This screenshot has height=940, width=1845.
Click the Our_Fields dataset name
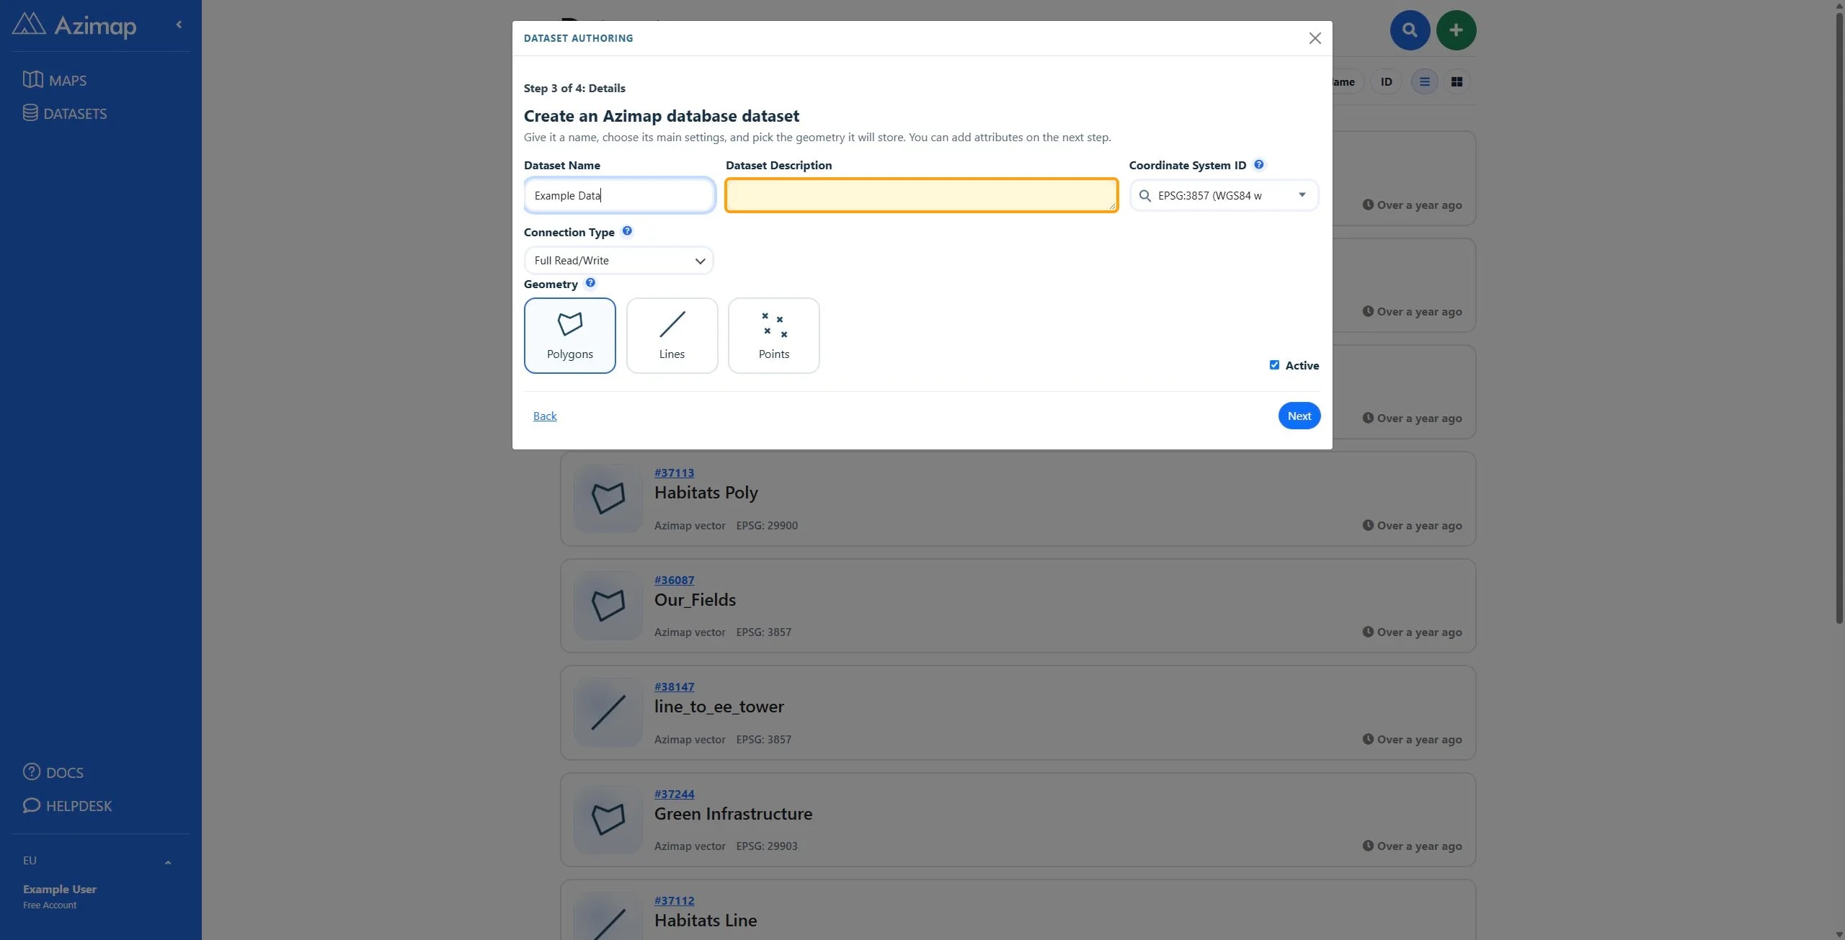[x=695, y=600]
